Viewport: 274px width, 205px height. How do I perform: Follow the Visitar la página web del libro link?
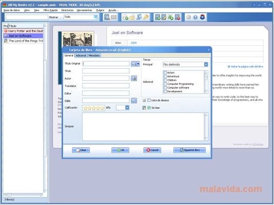point(247,66)
